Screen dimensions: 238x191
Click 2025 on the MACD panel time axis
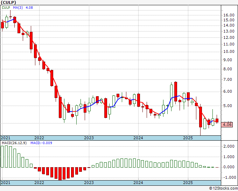[188, 183]
